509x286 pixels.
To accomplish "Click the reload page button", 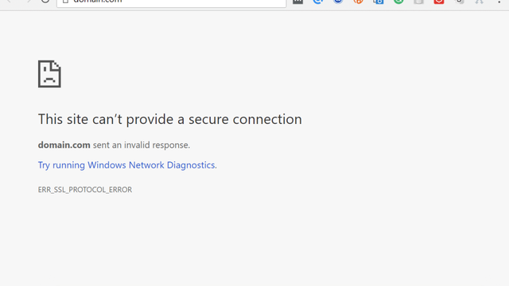I will [x=45, y=1].
